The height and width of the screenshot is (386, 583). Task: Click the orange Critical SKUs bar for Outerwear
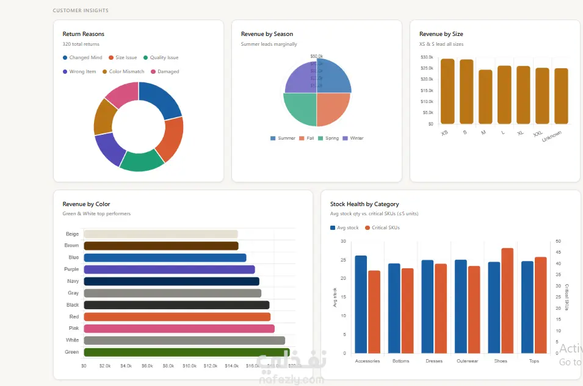(x=474, y=309)
